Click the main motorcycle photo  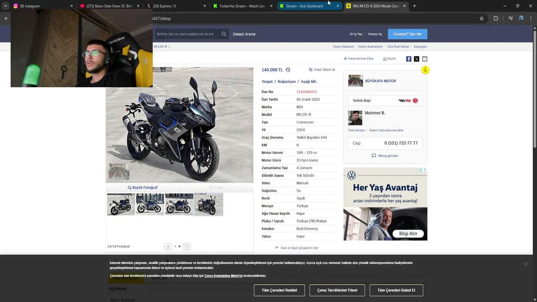click(x=180, y=125)
